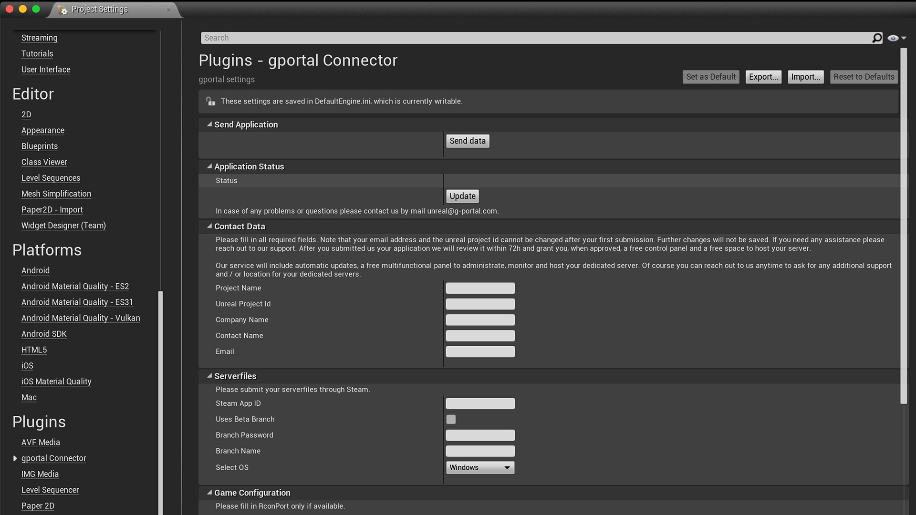Image resolution: width=916 pixels, height=515 pixels.
Task: Click the Project Name input field
Action: [480, 288]
